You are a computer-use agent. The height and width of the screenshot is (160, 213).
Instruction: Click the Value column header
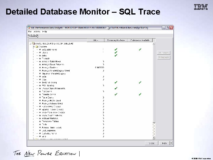click(x=96, y=40)
